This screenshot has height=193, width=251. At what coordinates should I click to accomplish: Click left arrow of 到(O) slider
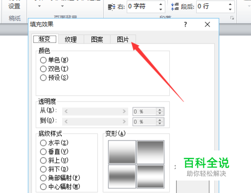[66, 121]
